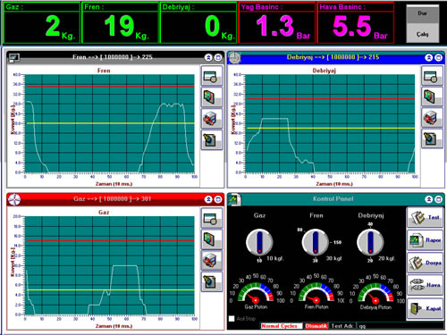Screen dimensions: 447x335
Task: Click the clock icon on Debriyaj title bar
Action: tap(234, 57)
